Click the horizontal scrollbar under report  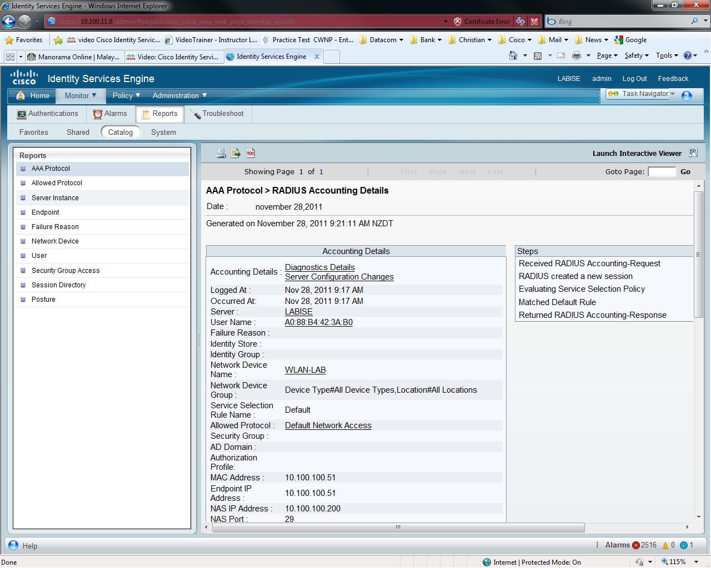(x=398, y=527)
